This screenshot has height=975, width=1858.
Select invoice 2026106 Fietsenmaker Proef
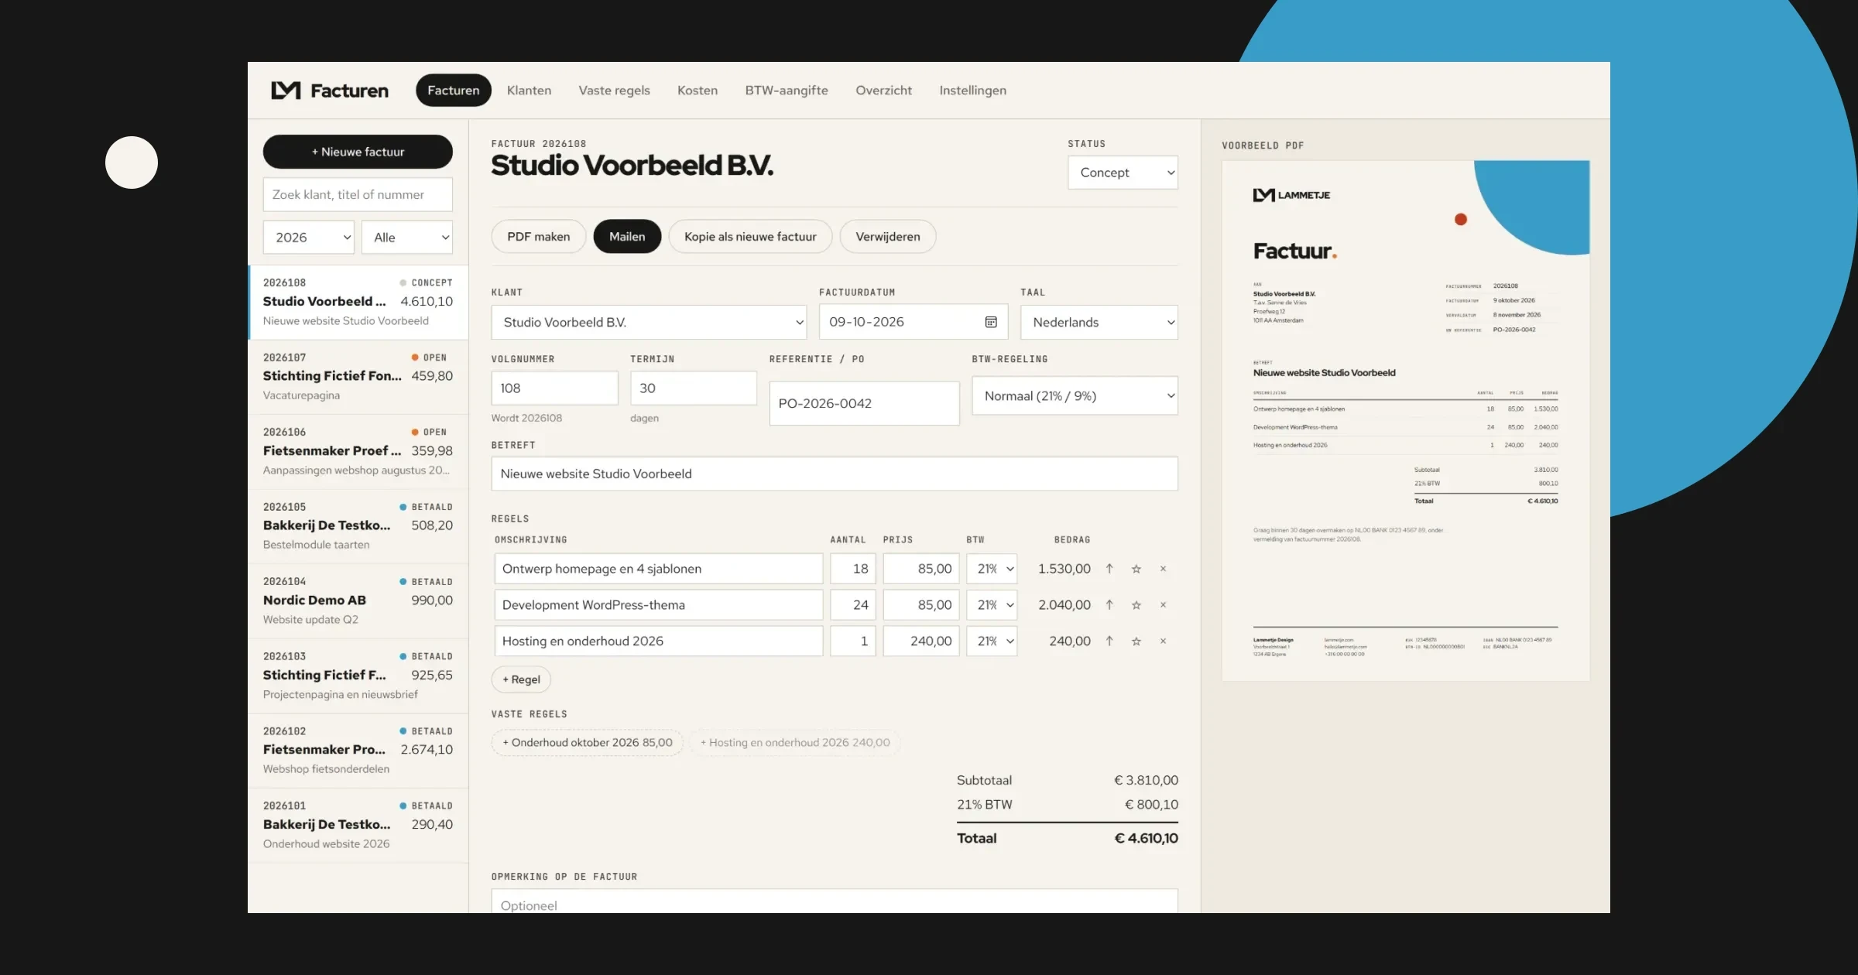point(358,451)
